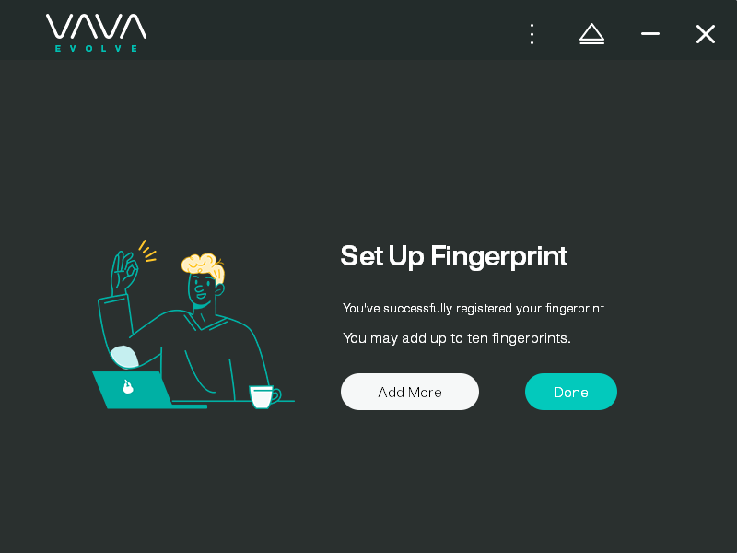Click the eject drive triangle icon

point(591,34)
